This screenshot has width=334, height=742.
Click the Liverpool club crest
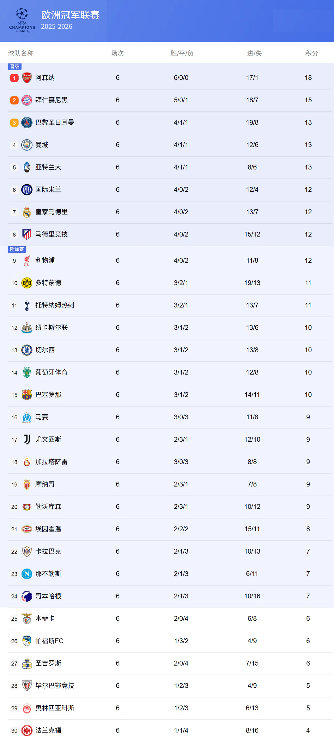[27, 261]
